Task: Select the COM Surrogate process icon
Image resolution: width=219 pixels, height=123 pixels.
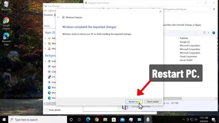Action: coord(49,72)
